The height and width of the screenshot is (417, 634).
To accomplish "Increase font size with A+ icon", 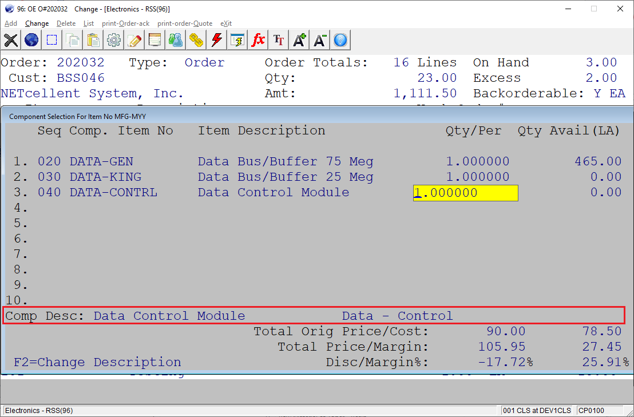I will tap(300, 40).
